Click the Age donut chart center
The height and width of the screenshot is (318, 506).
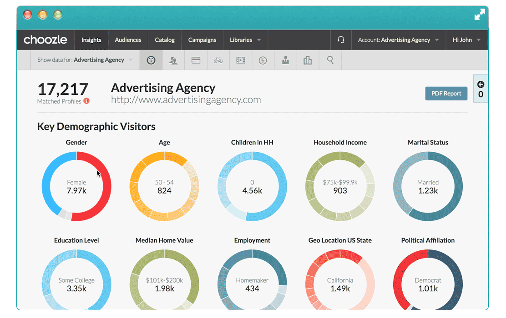click(164, 187)
